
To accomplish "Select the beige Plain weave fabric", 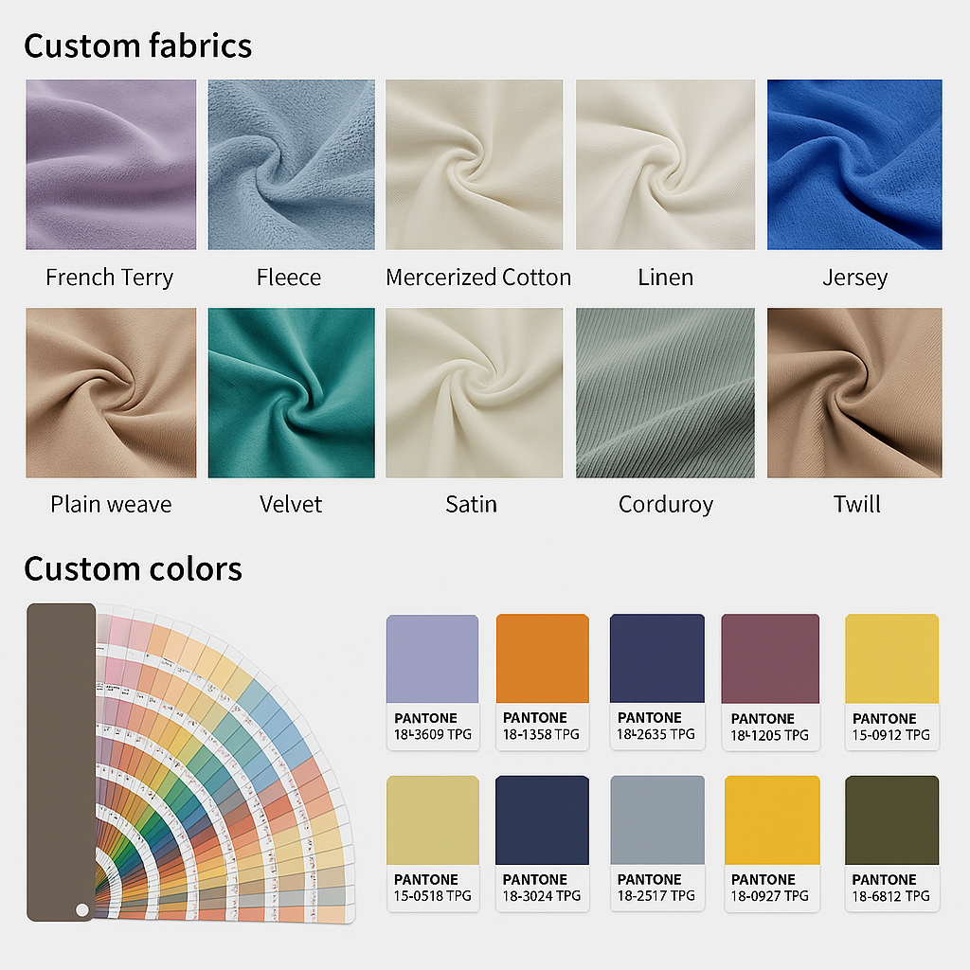I will pyautogui.click(x=111, y=393).
